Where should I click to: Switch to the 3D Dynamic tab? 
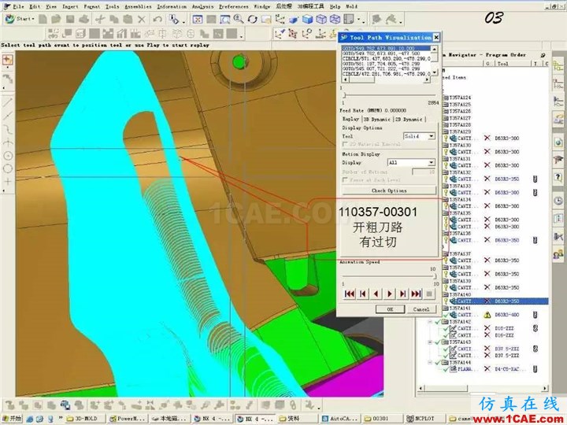coord(376,120)
